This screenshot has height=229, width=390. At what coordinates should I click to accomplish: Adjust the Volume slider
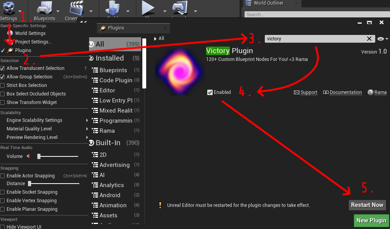[58, 156]
